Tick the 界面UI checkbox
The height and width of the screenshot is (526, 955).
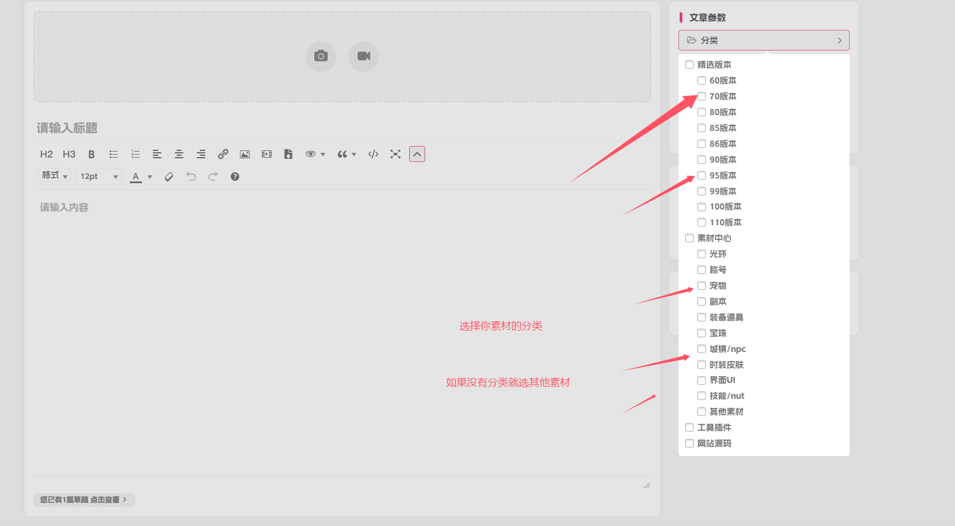(702, 380)
